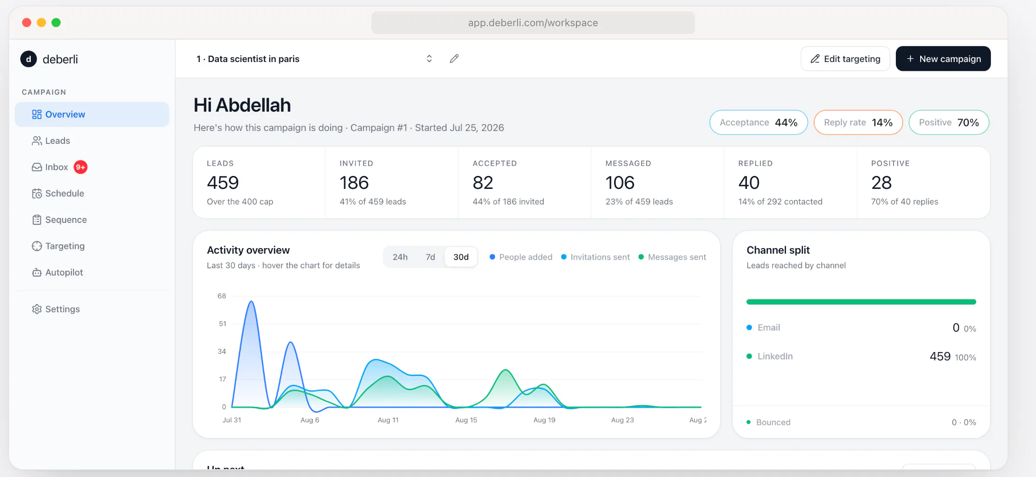Click the CAMPAIGN section label
The width and height of the screenshot is (1036, 477).
44,92
